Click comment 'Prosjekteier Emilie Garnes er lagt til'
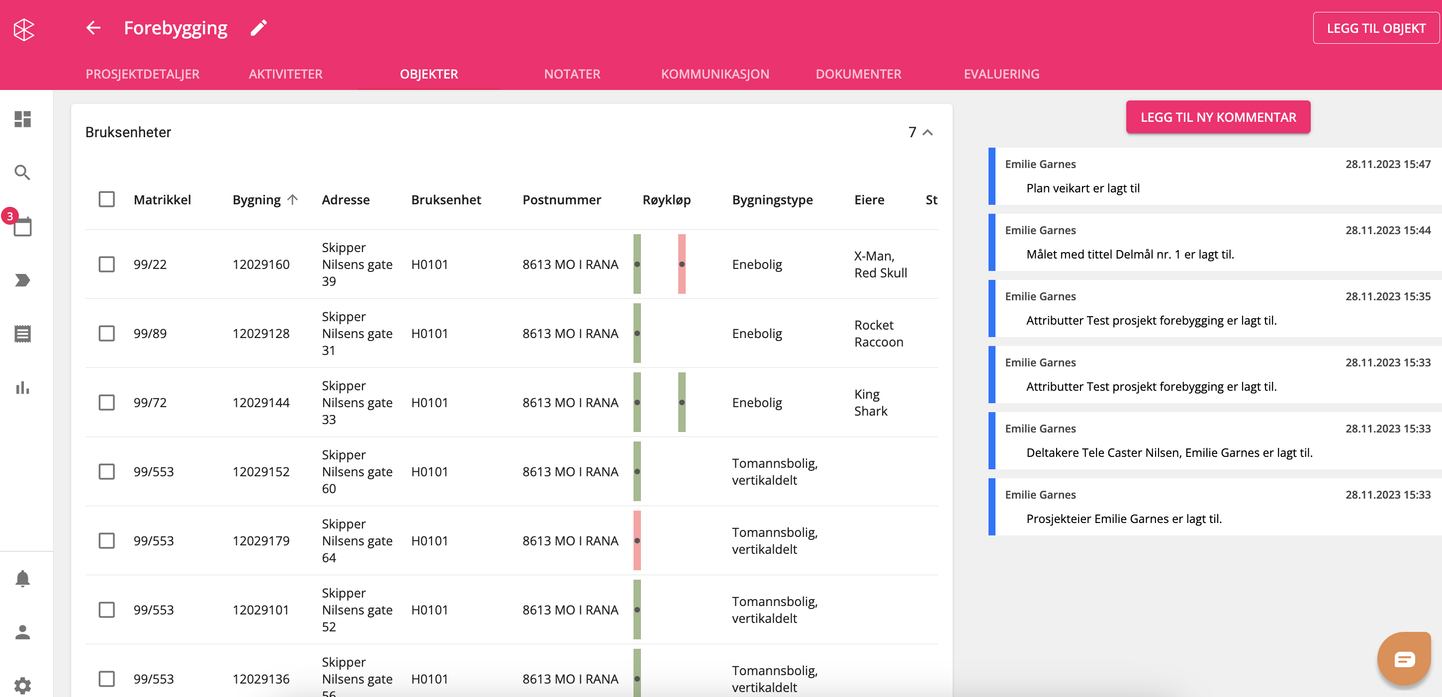Image resolution: width=1442 pixels, height=697 pixels. [1123, 519]
